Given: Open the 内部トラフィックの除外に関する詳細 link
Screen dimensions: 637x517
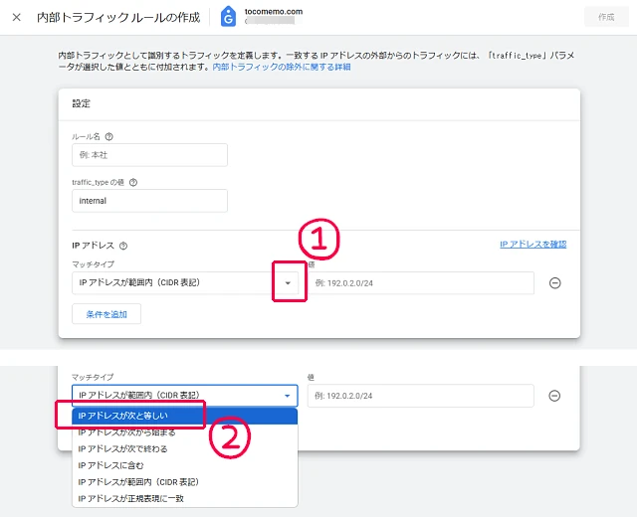Looking at the screenshot, I should tap(282, 67).
